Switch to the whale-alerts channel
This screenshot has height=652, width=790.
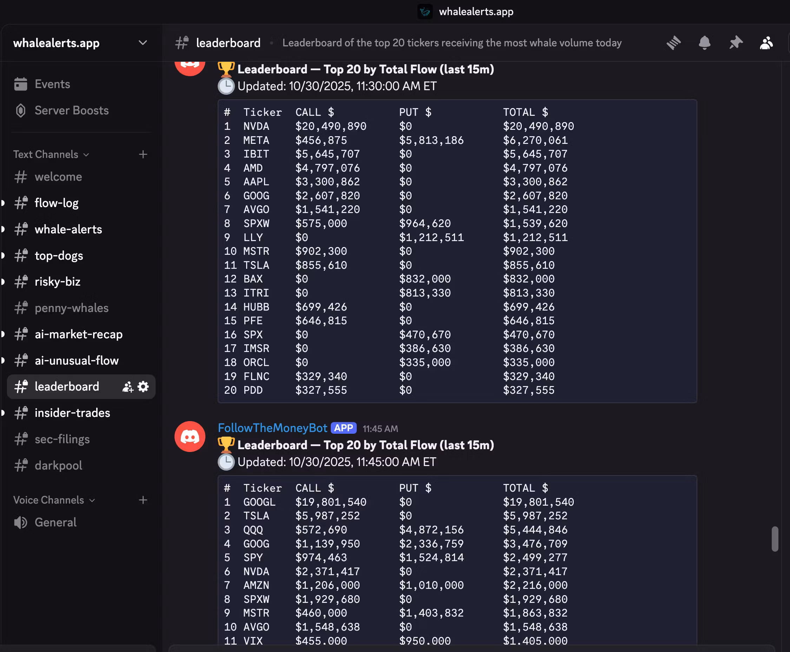coord(68,229)
